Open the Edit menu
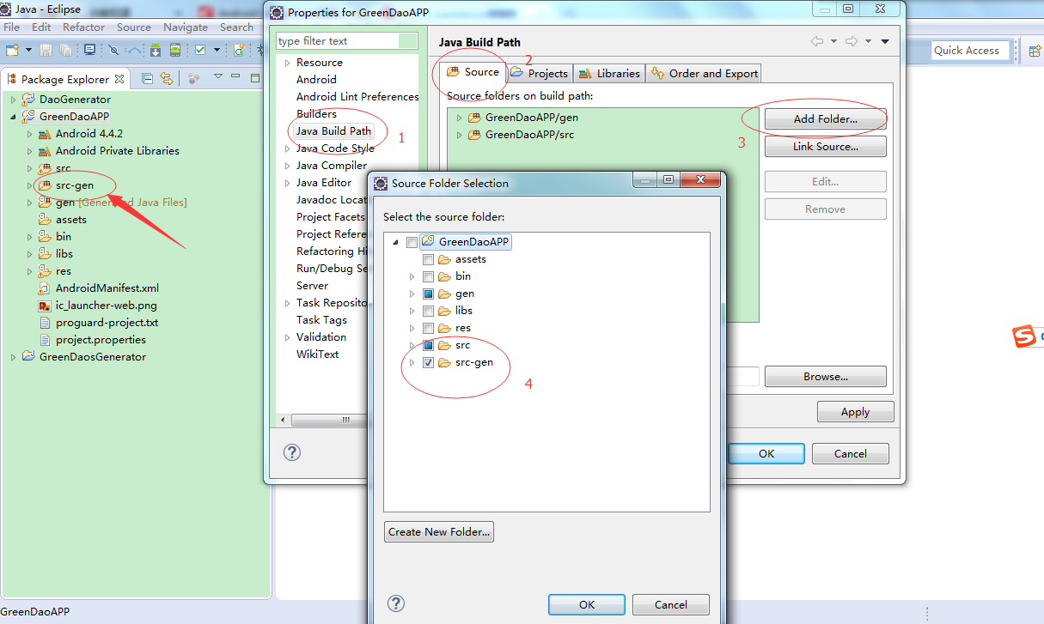Viewport: 1044px width, 624px height. (41, 27)
